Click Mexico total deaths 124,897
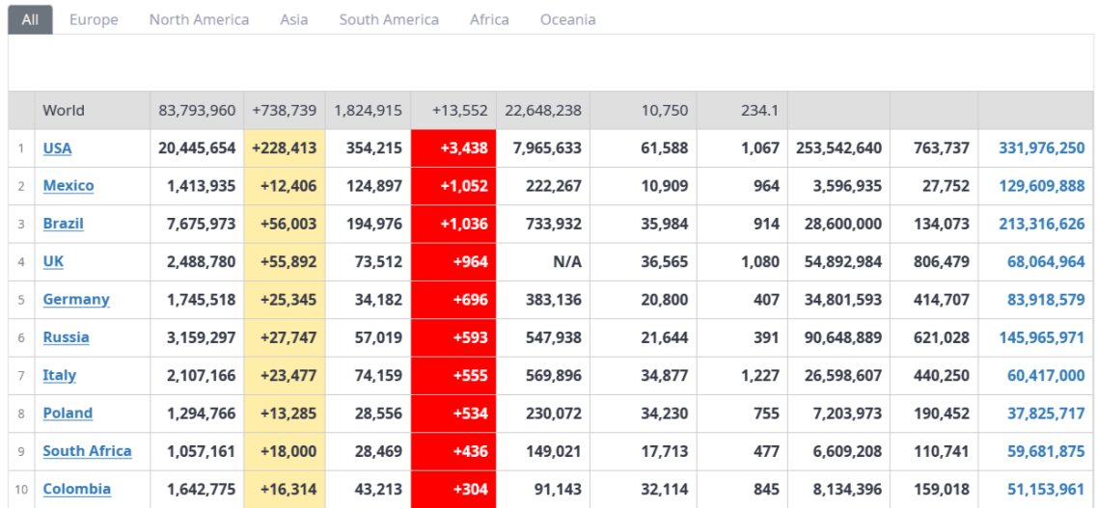Screen dimensions: 1098x508 click(374, 186)
